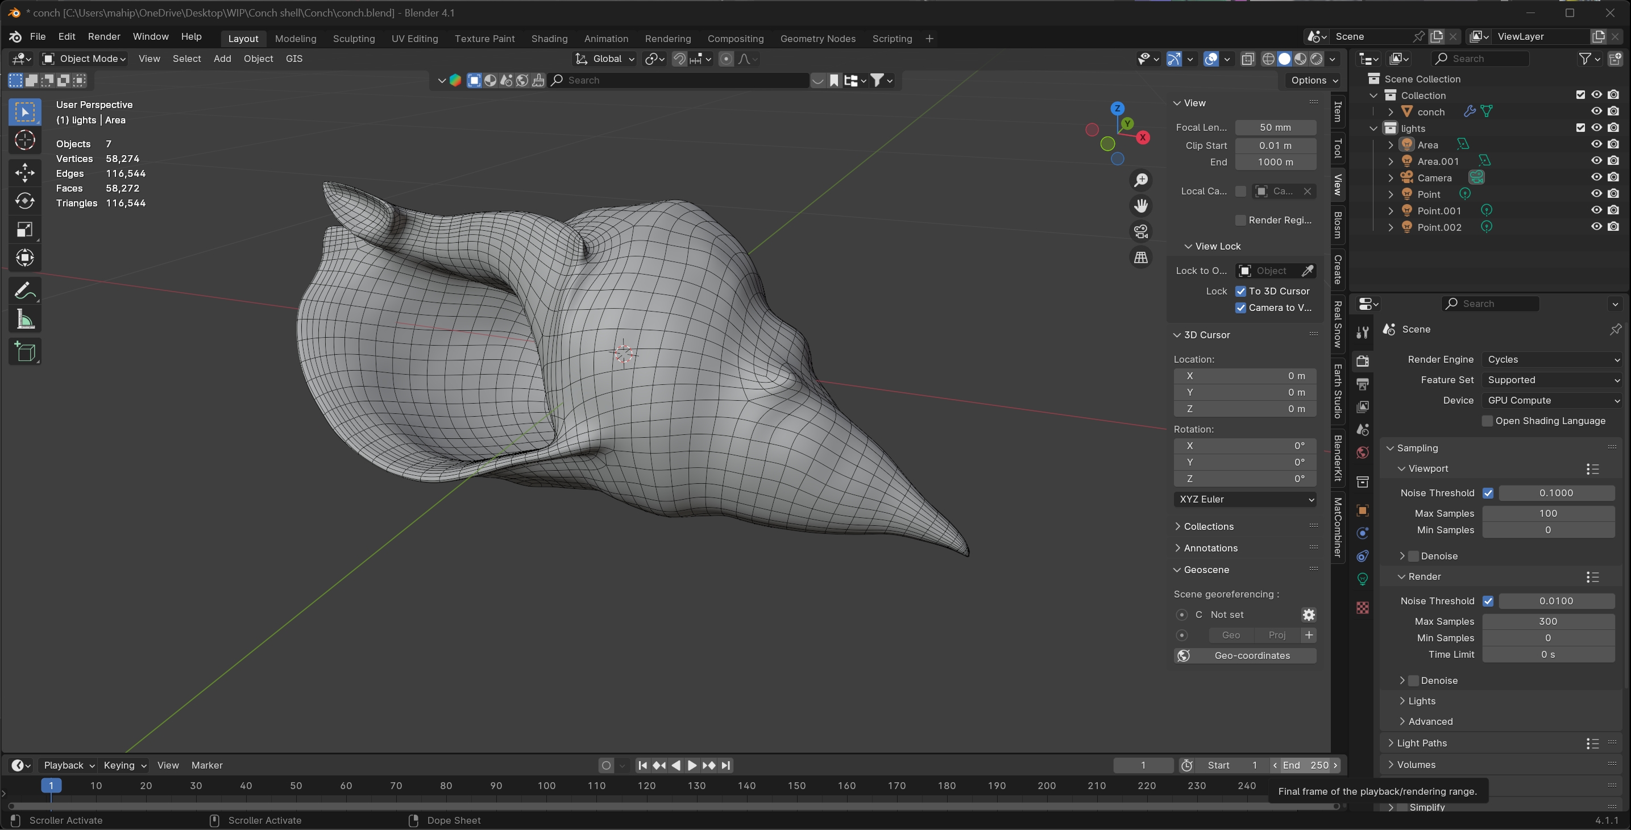The width and height of the screenshot is (1631, 830).
Task: Uncheck Lock To 3D Cursor
Action: click(x=1240, y=291)
